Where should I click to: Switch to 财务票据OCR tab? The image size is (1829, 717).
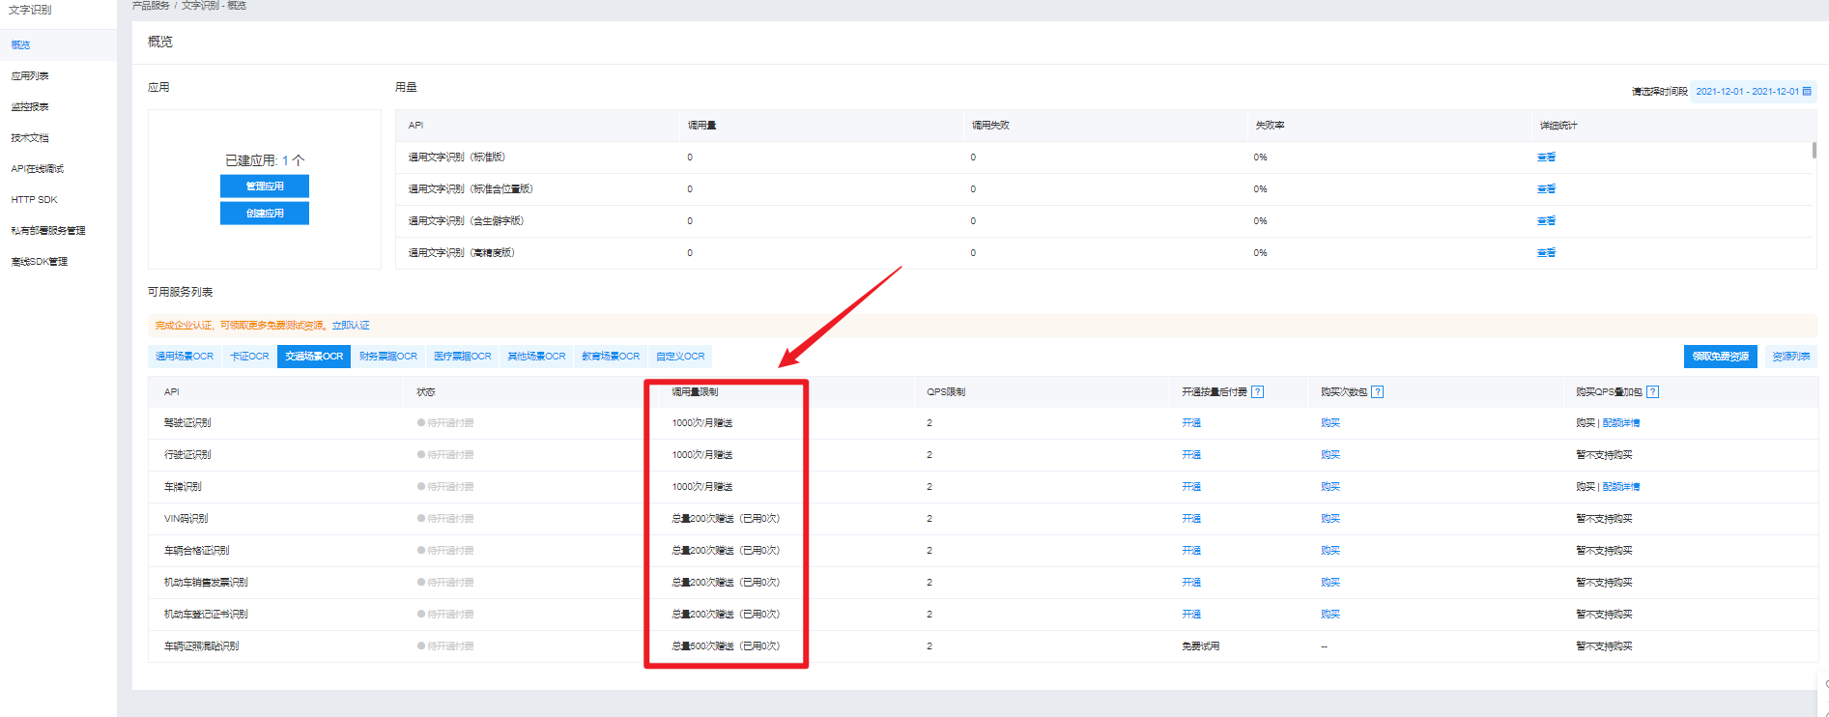388,357
